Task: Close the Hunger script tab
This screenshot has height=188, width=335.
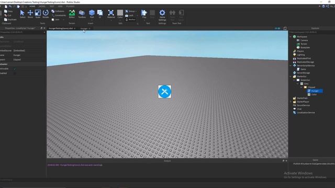Action: [90, 29]
